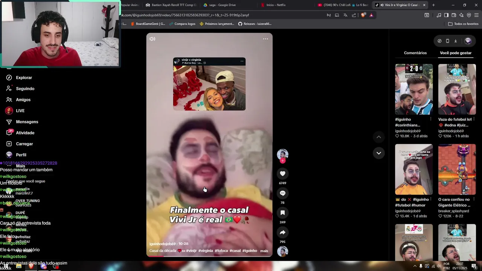
Task: Open the spinning music disc avatar
Action: [282, 251]
